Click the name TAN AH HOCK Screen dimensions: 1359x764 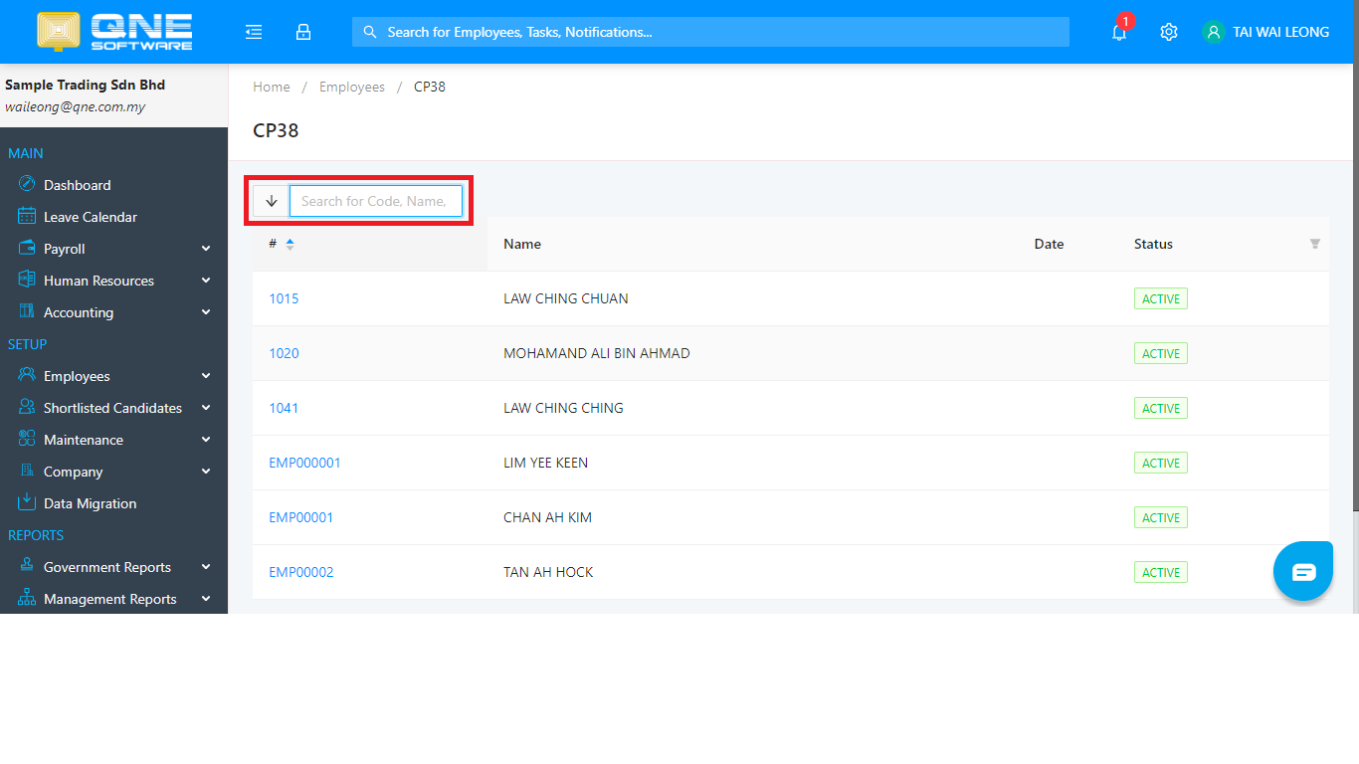click(548, 572)
